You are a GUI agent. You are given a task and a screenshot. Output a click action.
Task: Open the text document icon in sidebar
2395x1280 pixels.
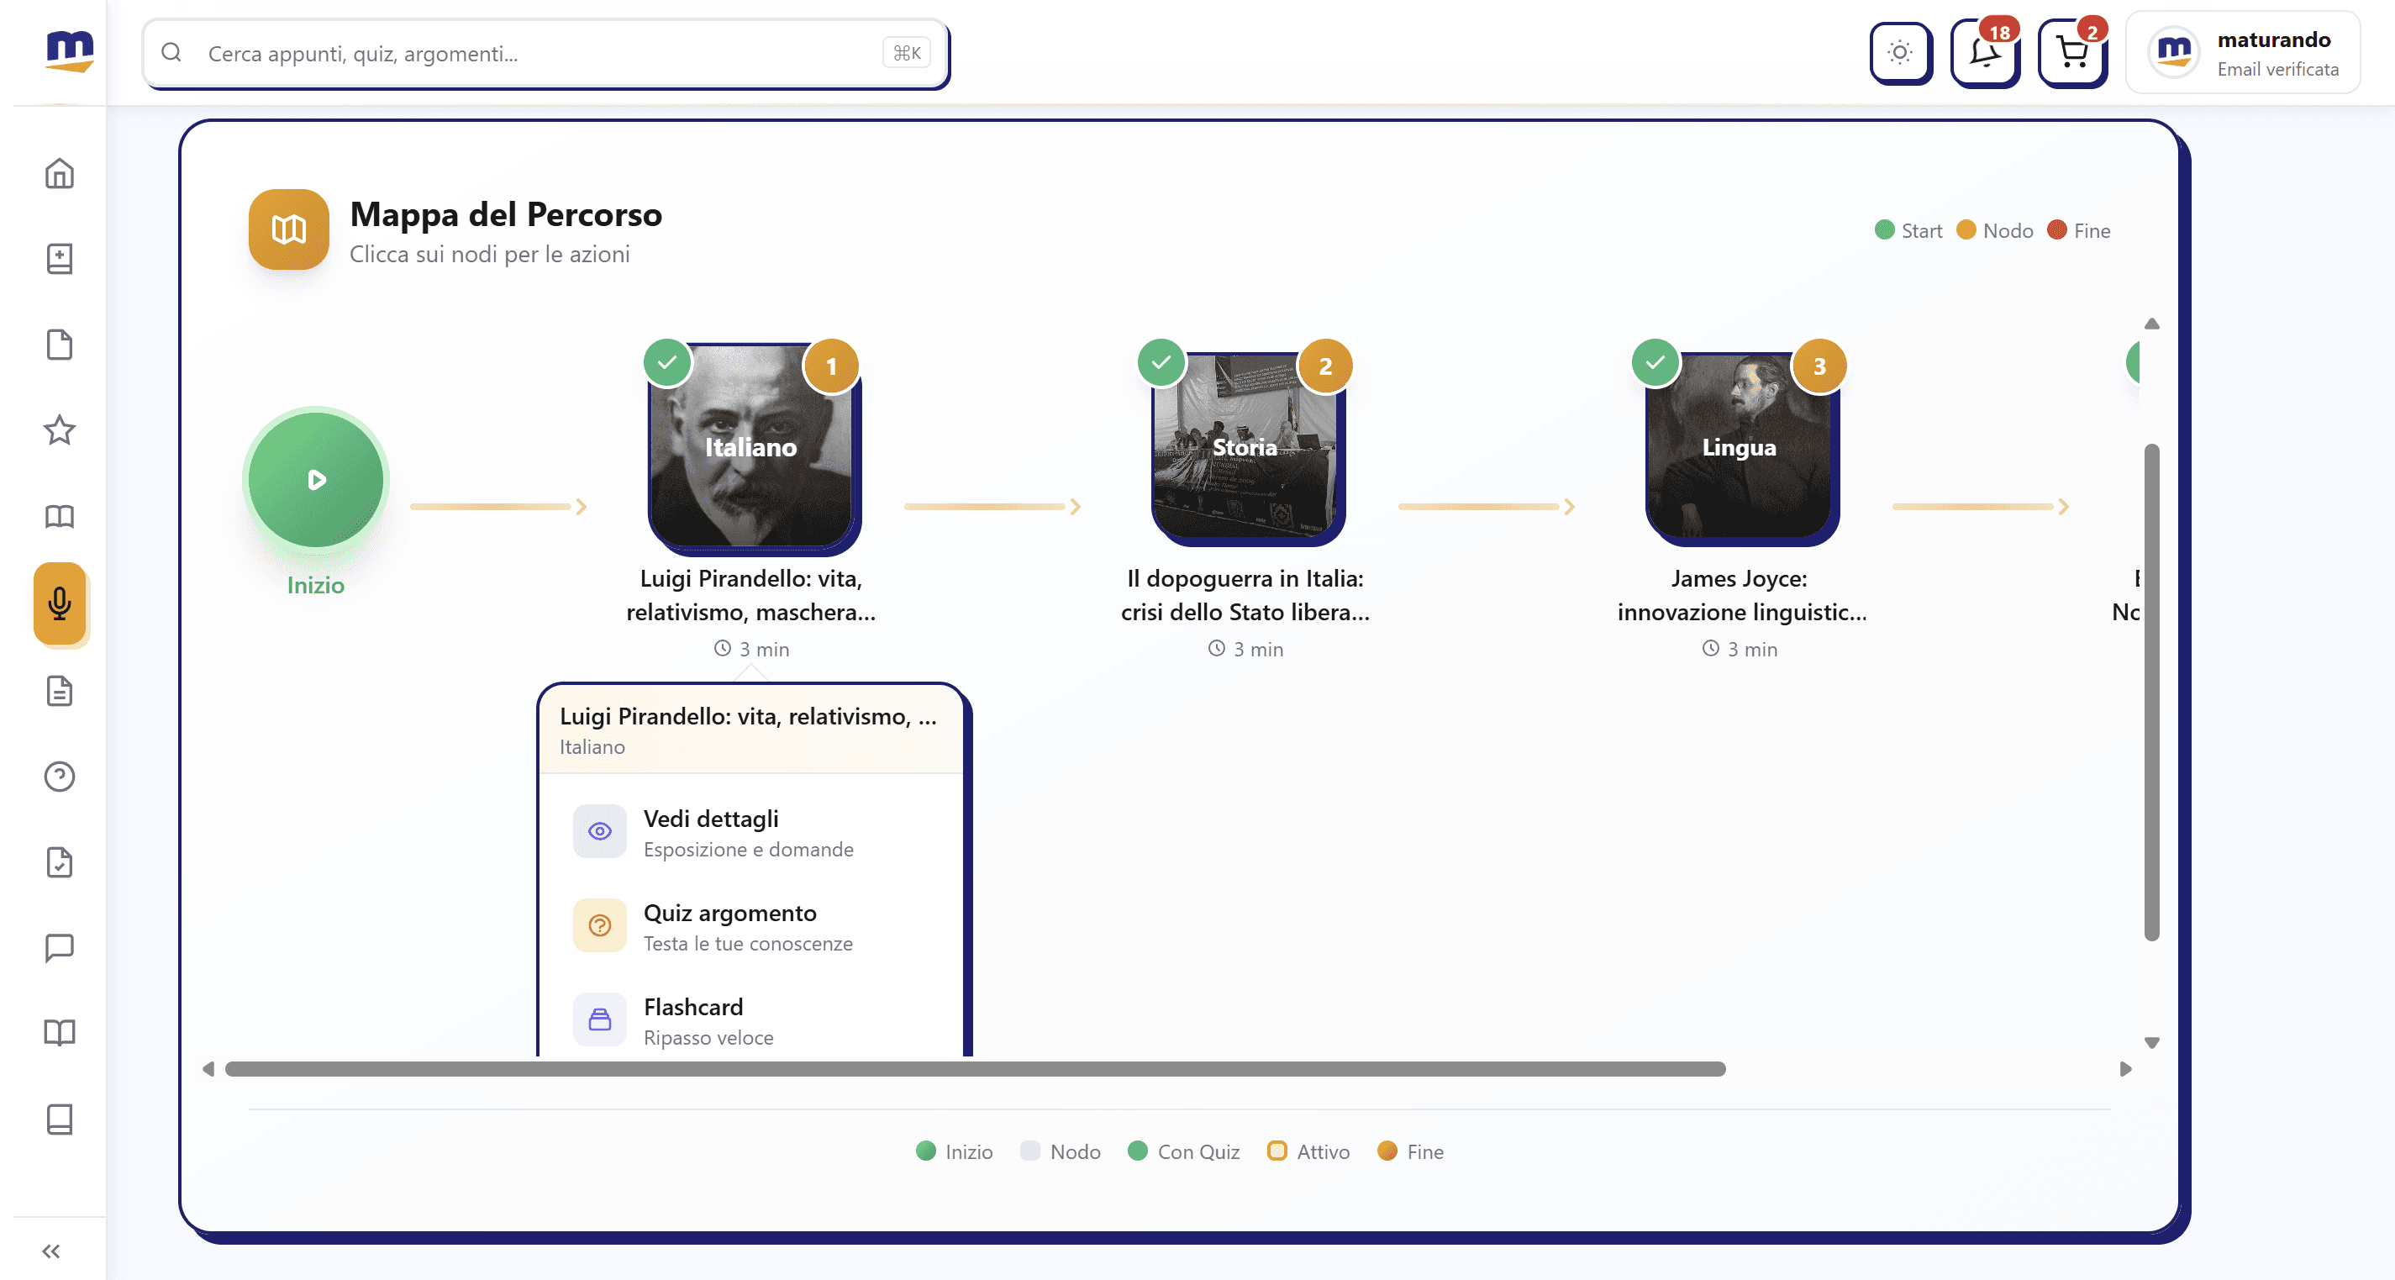click(60, 691)
